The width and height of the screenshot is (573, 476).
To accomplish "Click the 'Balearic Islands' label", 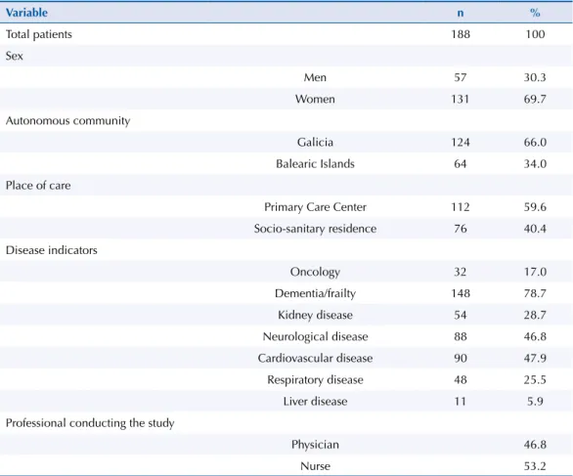I will pos(315,163).
